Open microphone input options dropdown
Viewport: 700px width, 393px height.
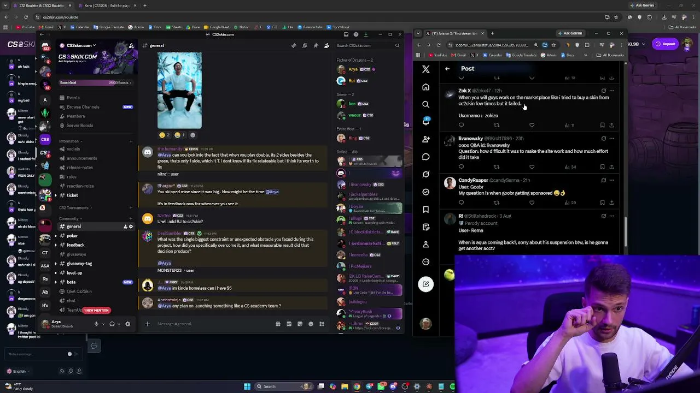point(103,324)
